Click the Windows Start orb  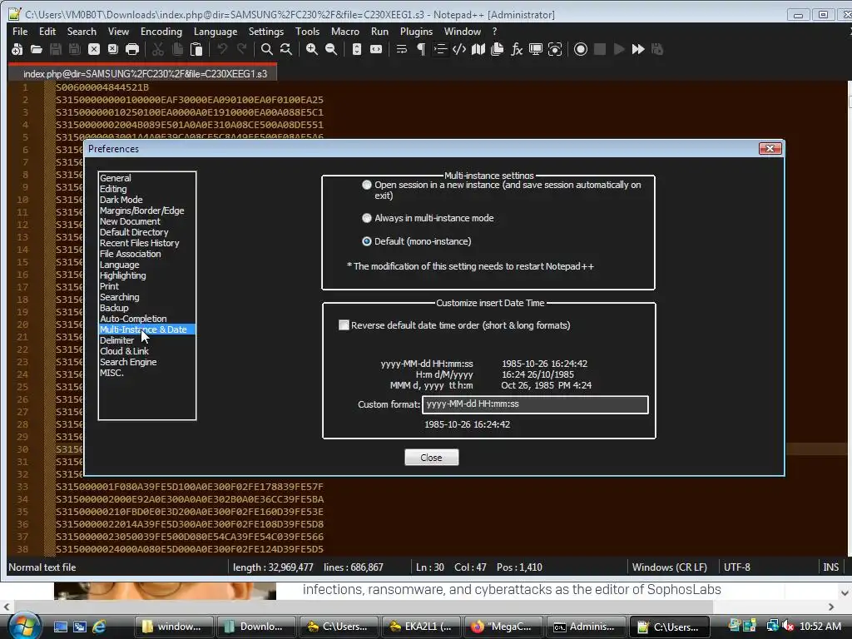point(23,626)
